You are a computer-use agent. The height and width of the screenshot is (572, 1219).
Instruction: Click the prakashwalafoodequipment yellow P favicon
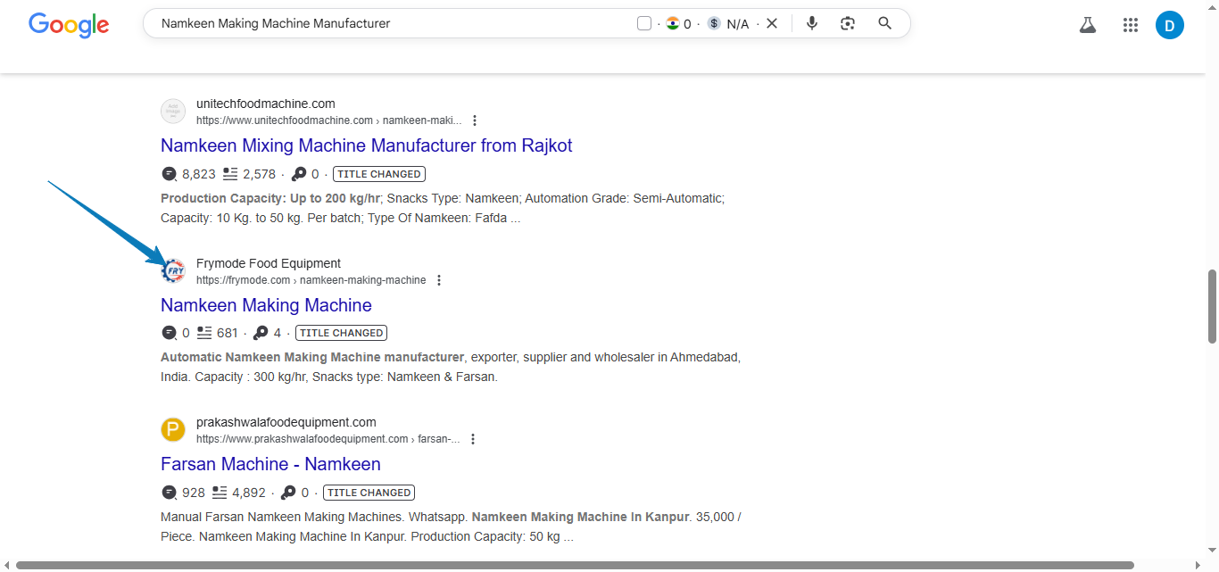[x=173, y=430]
